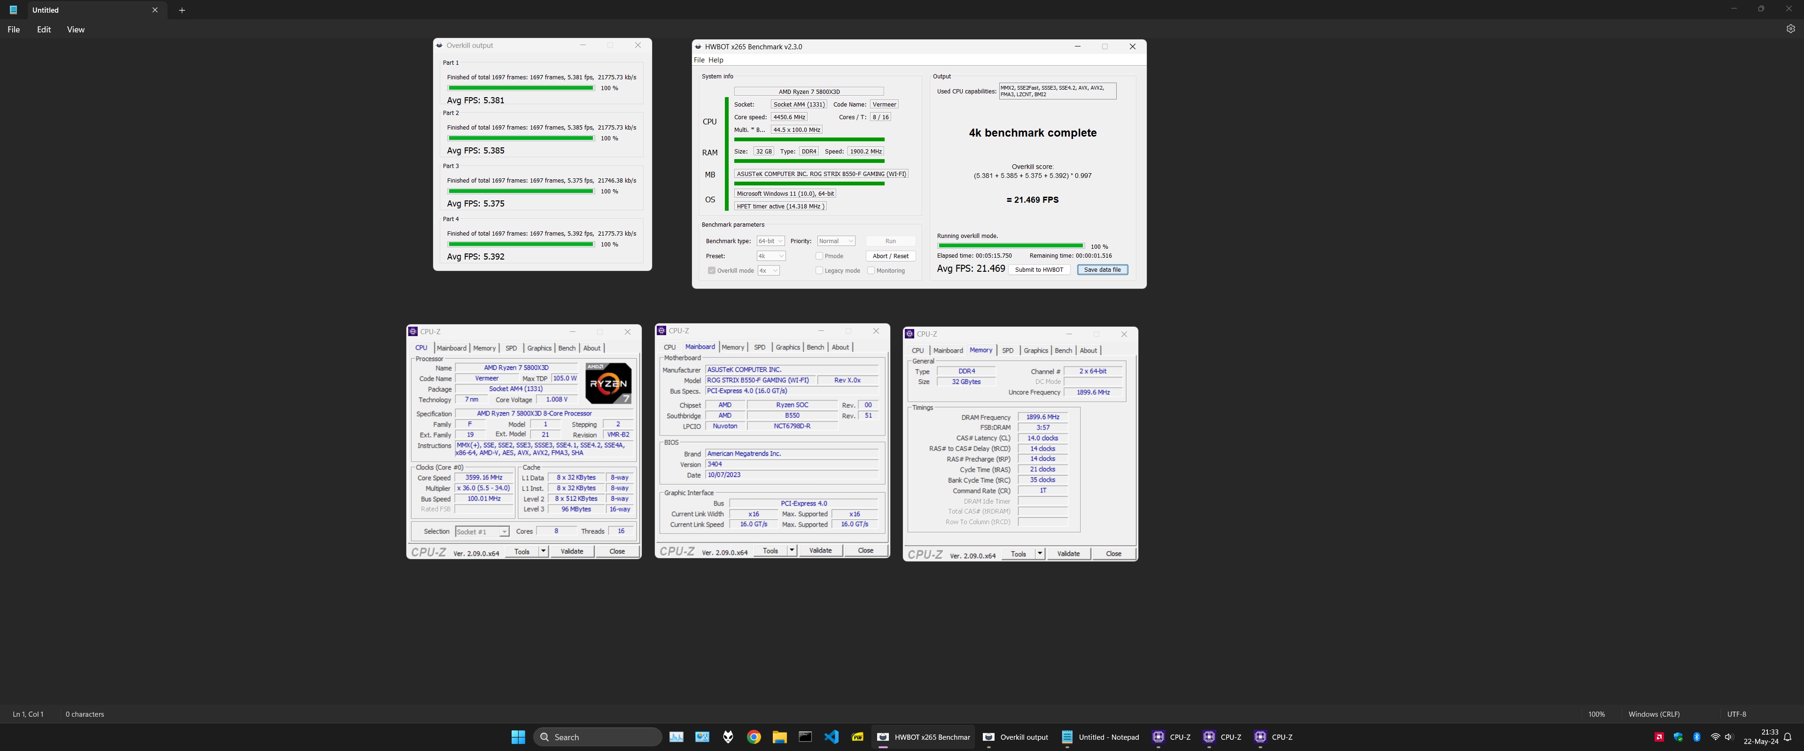Open AMD Software tray icon

click(x=1659, y=737)
